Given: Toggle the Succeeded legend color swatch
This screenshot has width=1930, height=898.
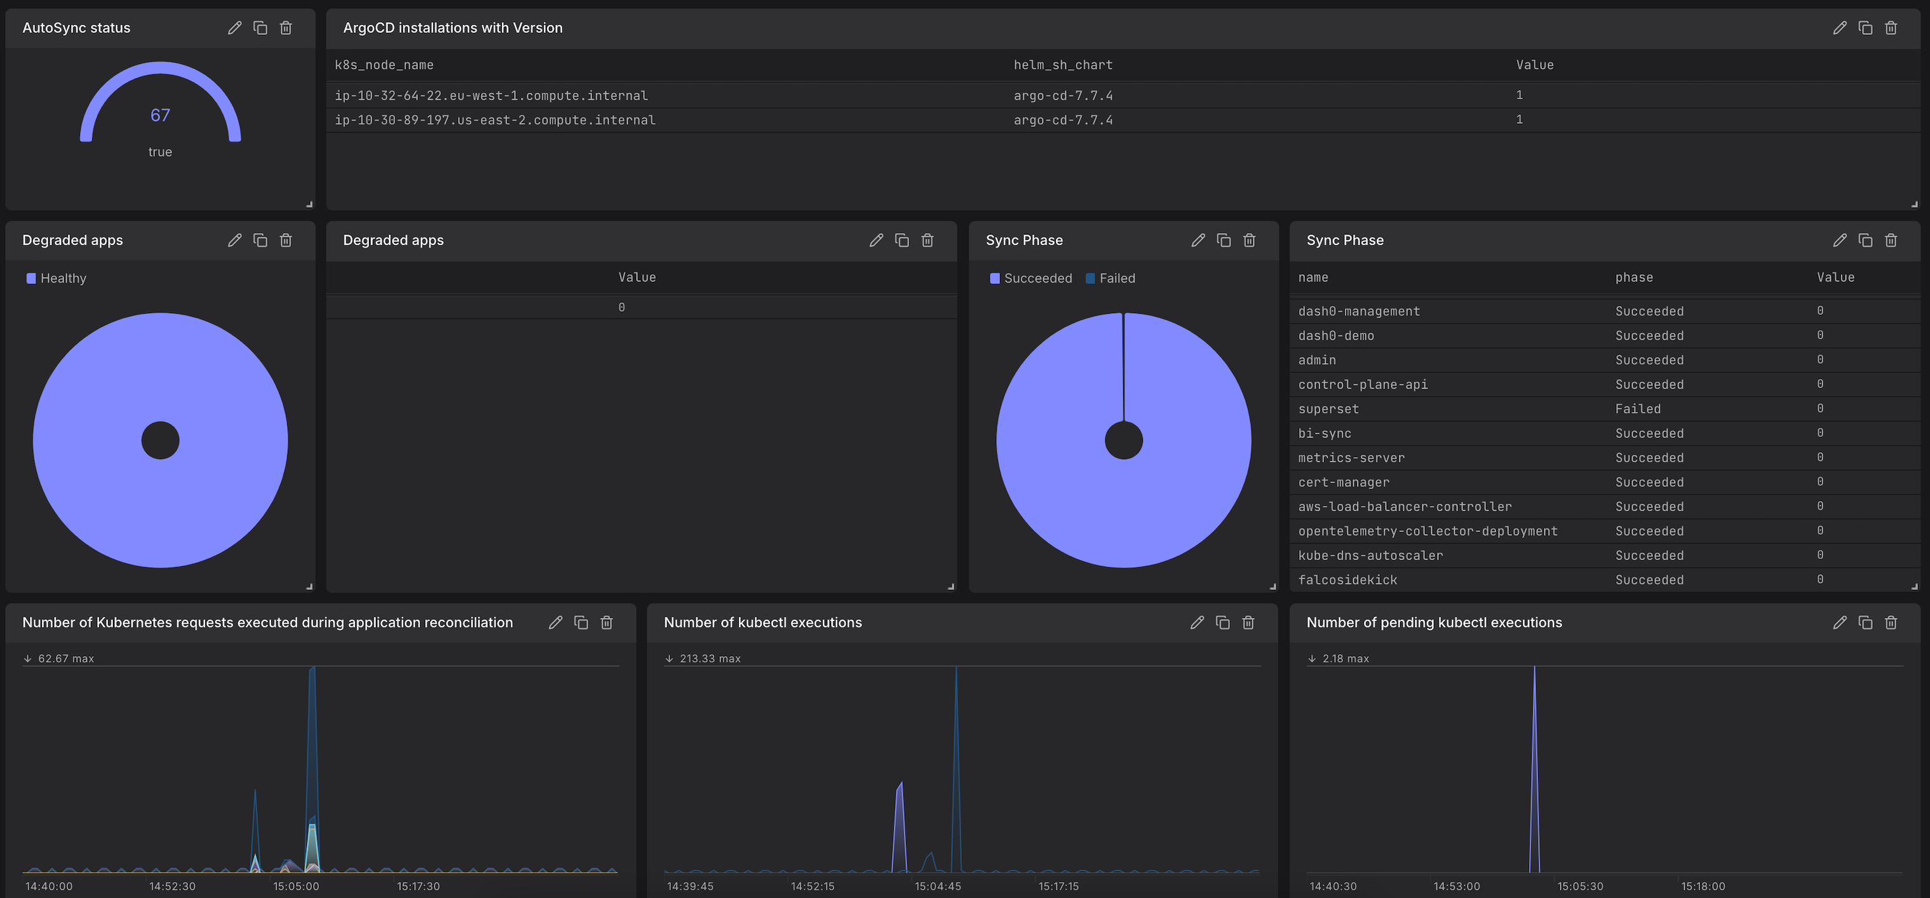Looking at the screenshot, I should [994, 279].
